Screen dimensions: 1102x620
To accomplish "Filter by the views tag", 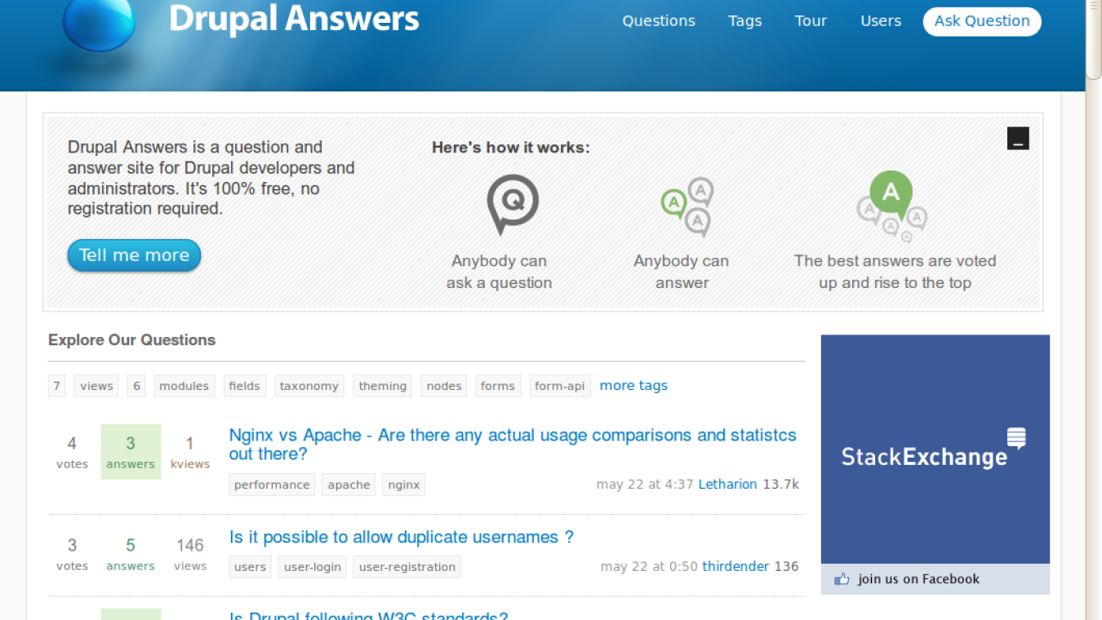I will click(x=96, y=386).
